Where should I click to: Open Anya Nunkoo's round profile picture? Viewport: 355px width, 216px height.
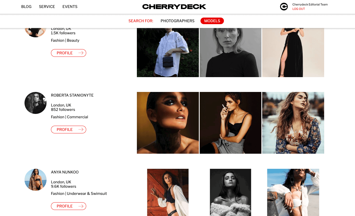click(x=36, y=180)
